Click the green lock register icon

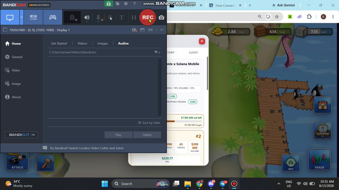pyautogui.click(x=108, y=4)
